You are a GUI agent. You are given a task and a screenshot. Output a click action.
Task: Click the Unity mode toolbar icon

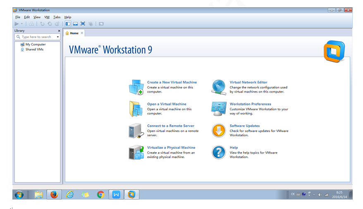(x=91, y=24)
